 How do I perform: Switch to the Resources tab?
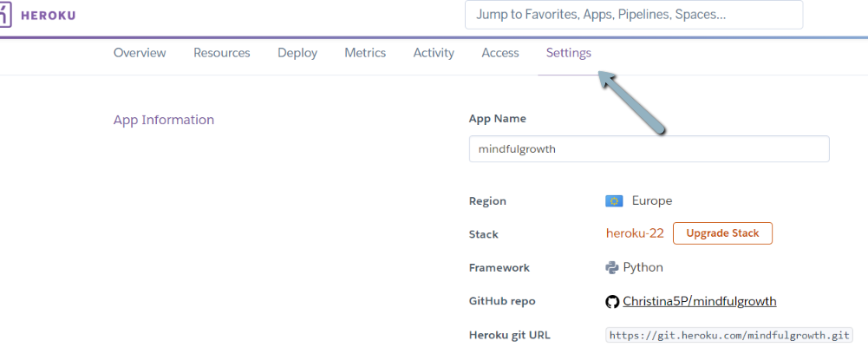[x=221, y=53]
